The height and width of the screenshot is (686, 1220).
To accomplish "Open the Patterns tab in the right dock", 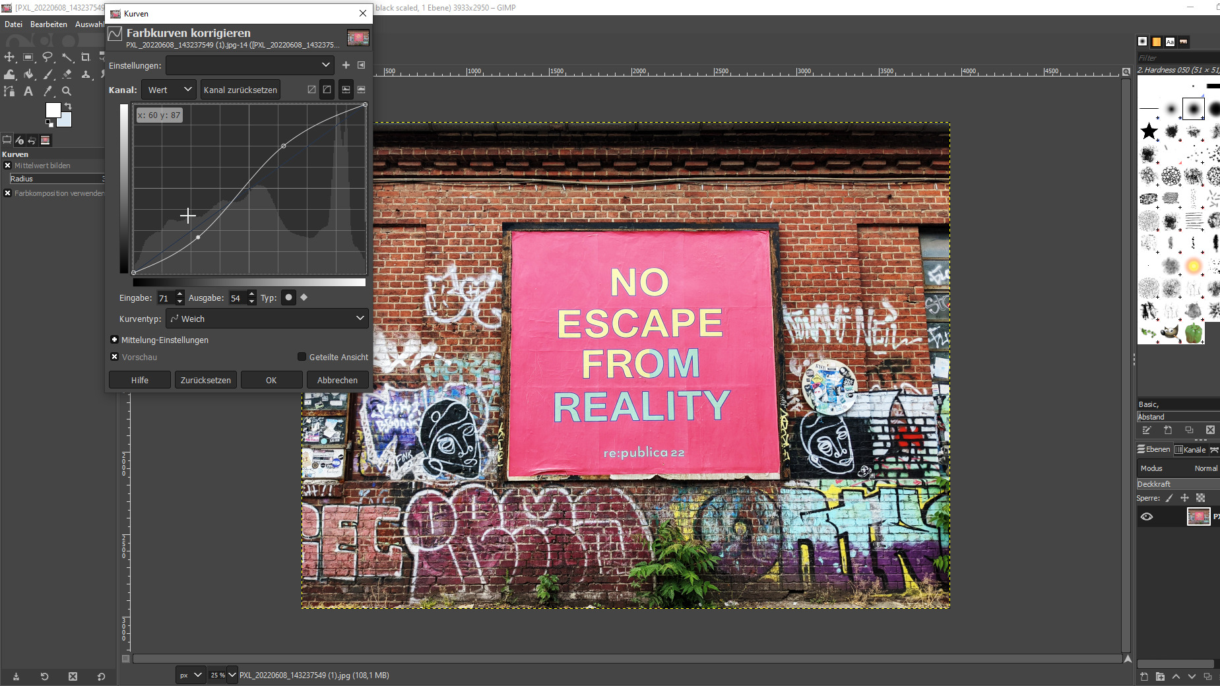I will click(x=1157, y=42).
